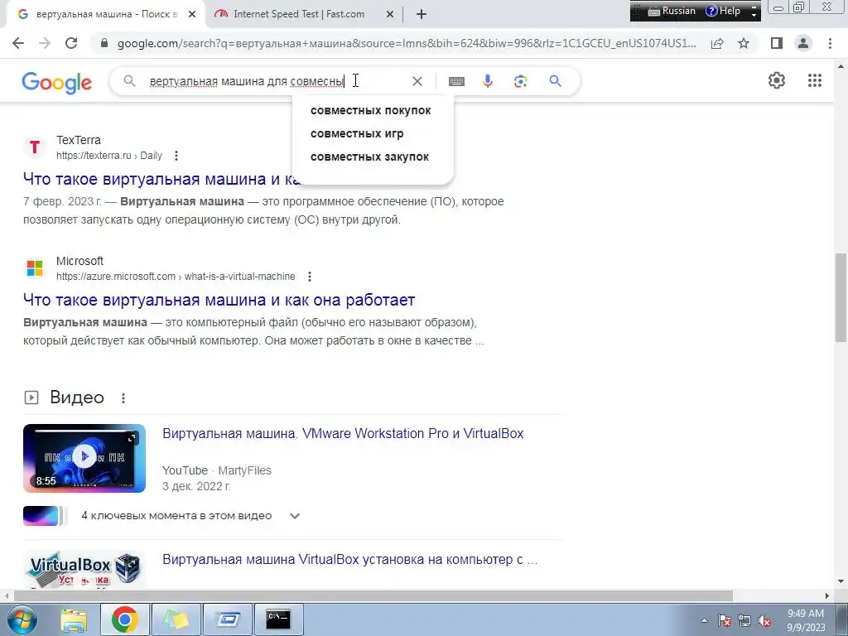Open the Google apps grid

tap(815, 80)
